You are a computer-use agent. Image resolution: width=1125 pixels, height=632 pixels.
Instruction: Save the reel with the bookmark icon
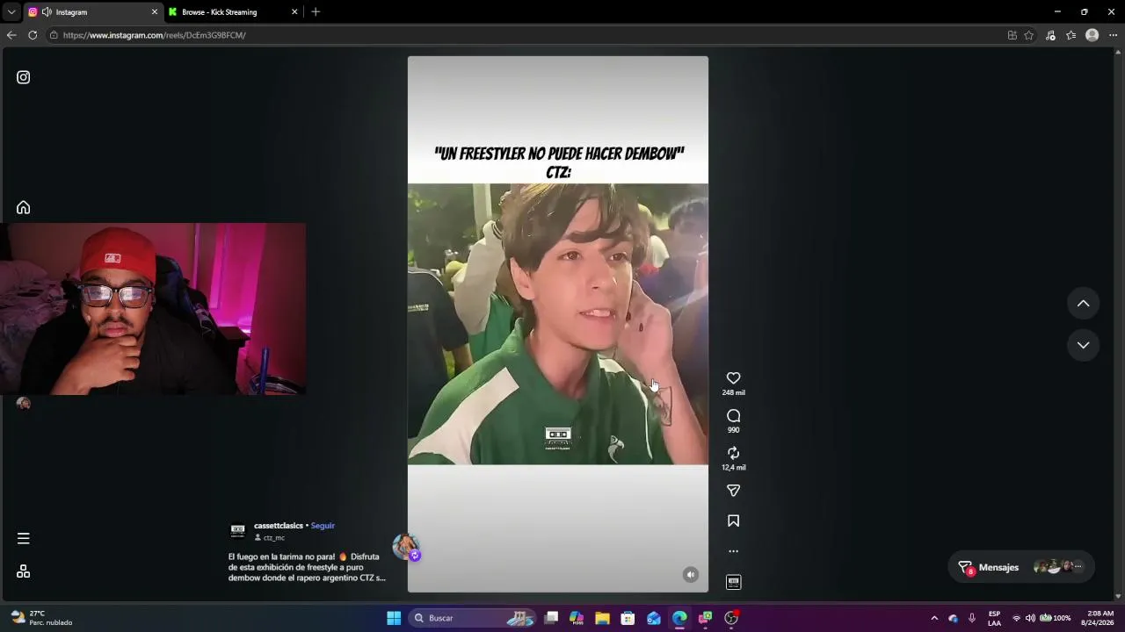pos(733,521)
